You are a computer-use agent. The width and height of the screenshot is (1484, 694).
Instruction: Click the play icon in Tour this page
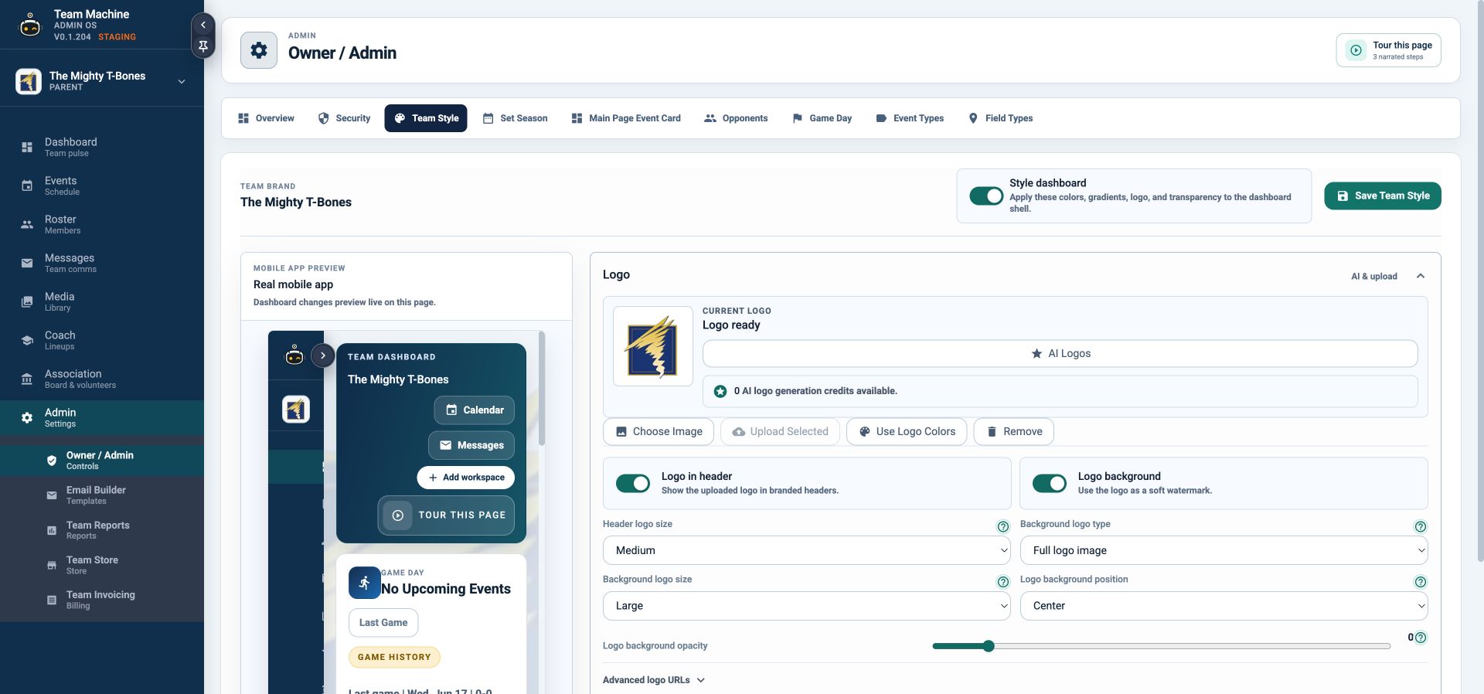click(x=1356, y=50)
